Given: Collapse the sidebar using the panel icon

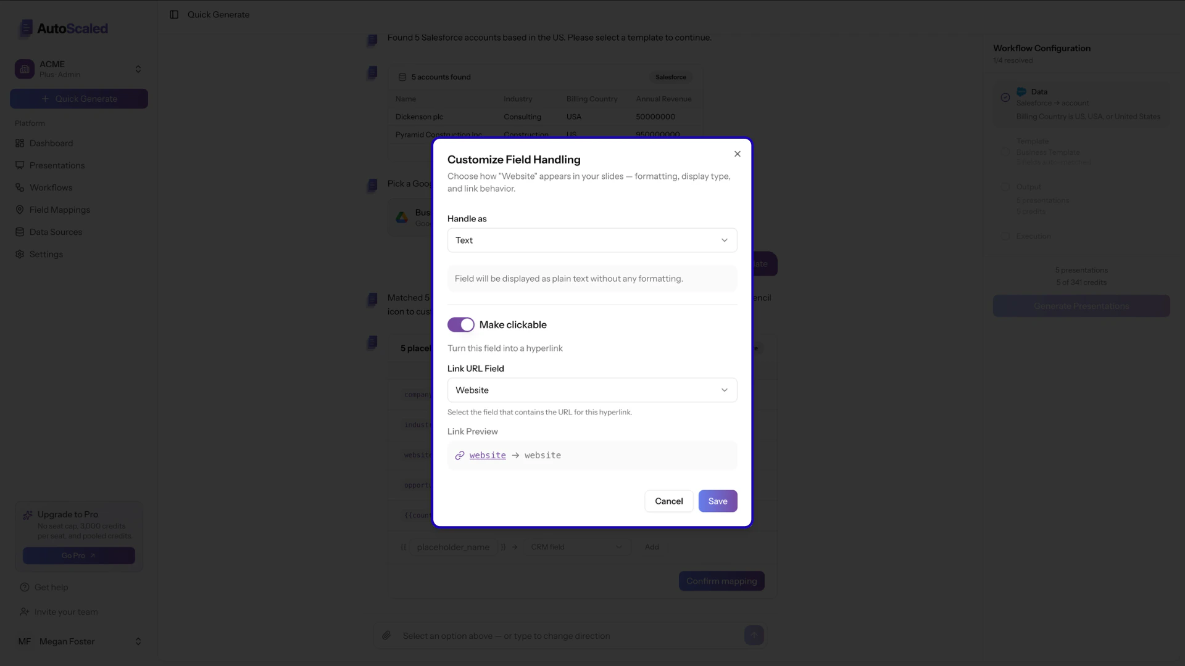Looking at the screenshot, I should (x=174, y=14).
